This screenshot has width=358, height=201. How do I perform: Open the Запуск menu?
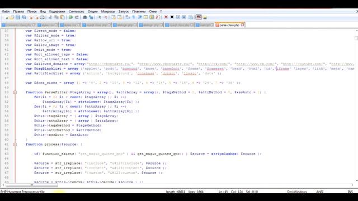click(x=124, y=11)
